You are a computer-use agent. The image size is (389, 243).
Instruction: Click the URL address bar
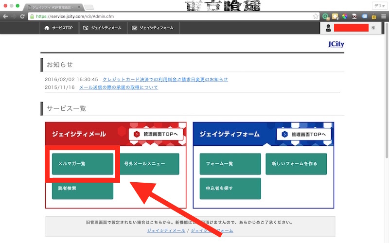tap(174, 17)
